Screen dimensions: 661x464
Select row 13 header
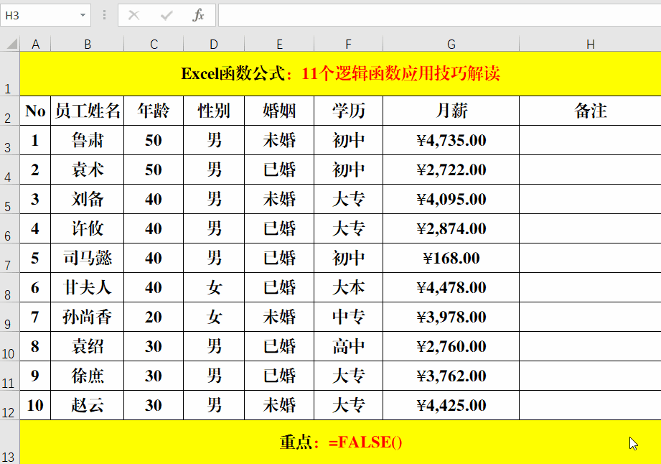(x=10, y=442)
